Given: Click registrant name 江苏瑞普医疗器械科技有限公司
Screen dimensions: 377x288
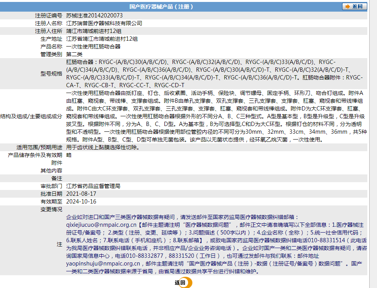Looking at the screenshot, I should 104,23.
